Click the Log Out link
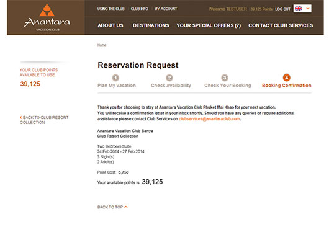Screen dimensions: 329x245 click(x=282, y=9)
